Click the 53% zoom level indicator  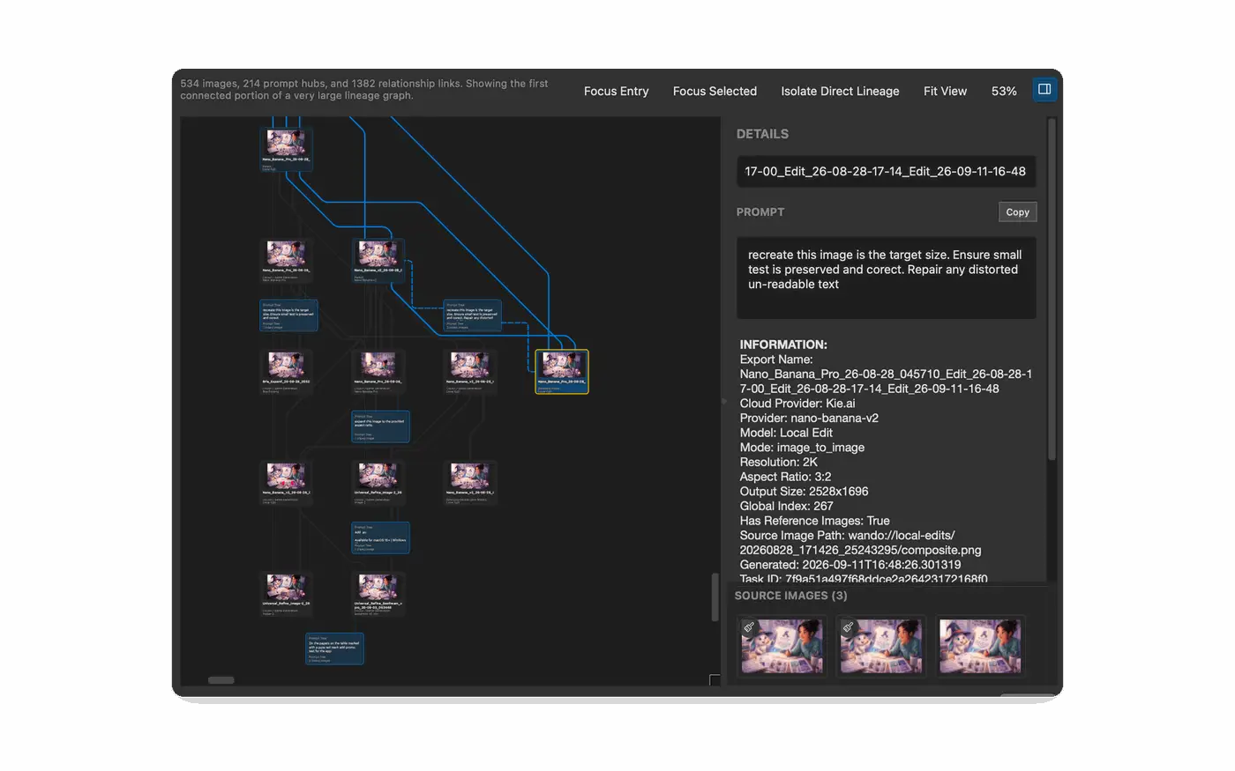(1004, 91)
